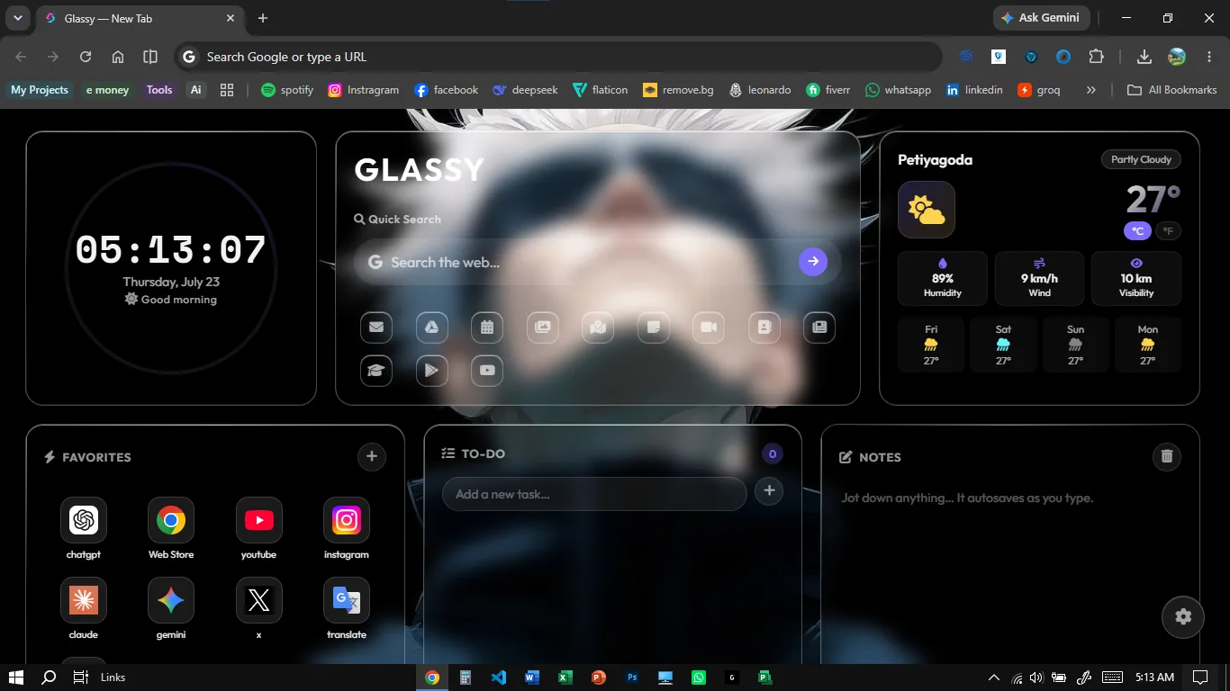Image resolution: width=1230 pixels, height=691 pixels.
Task: Add a new favorite with plus button
Action: coord(372,457)
